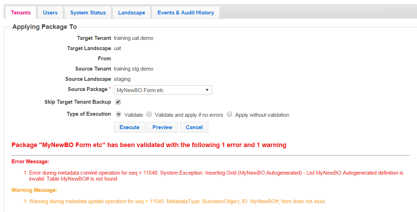
Task: Uncheck Skip Target Tenant Backup checkbox
Action: click(118, 102)
